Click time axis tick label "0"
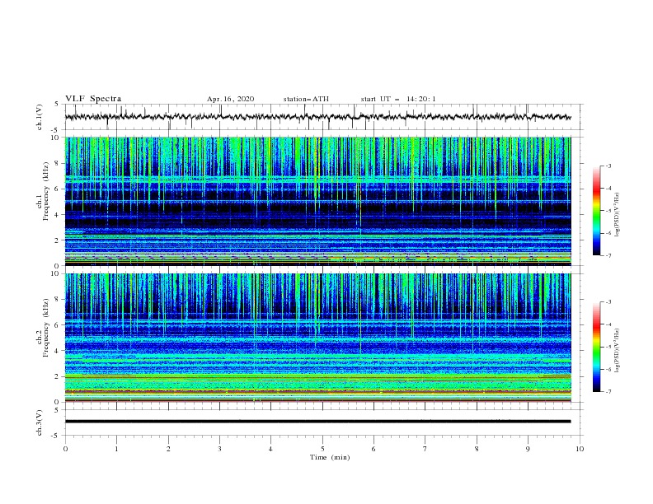 (x=65, y=449)
